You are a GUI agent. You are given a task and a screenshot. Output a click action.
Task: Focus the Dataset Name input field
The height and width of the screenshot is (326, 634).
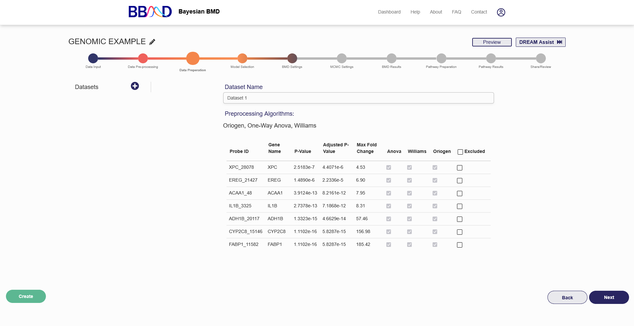(x=358, y=98)
